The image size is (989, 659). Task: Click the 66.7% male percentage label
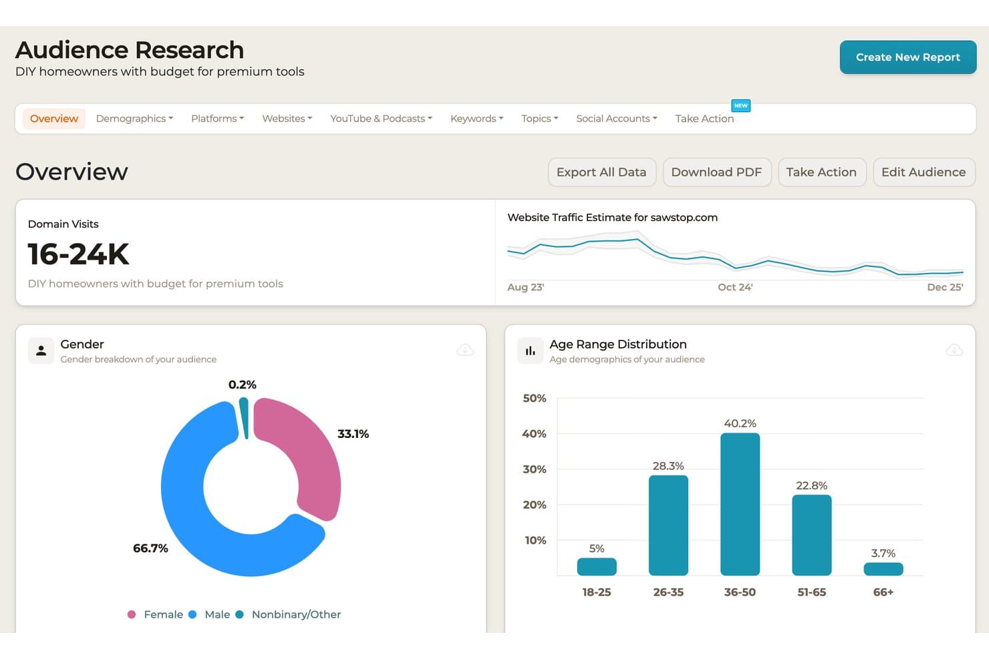(x=150, y=548)
